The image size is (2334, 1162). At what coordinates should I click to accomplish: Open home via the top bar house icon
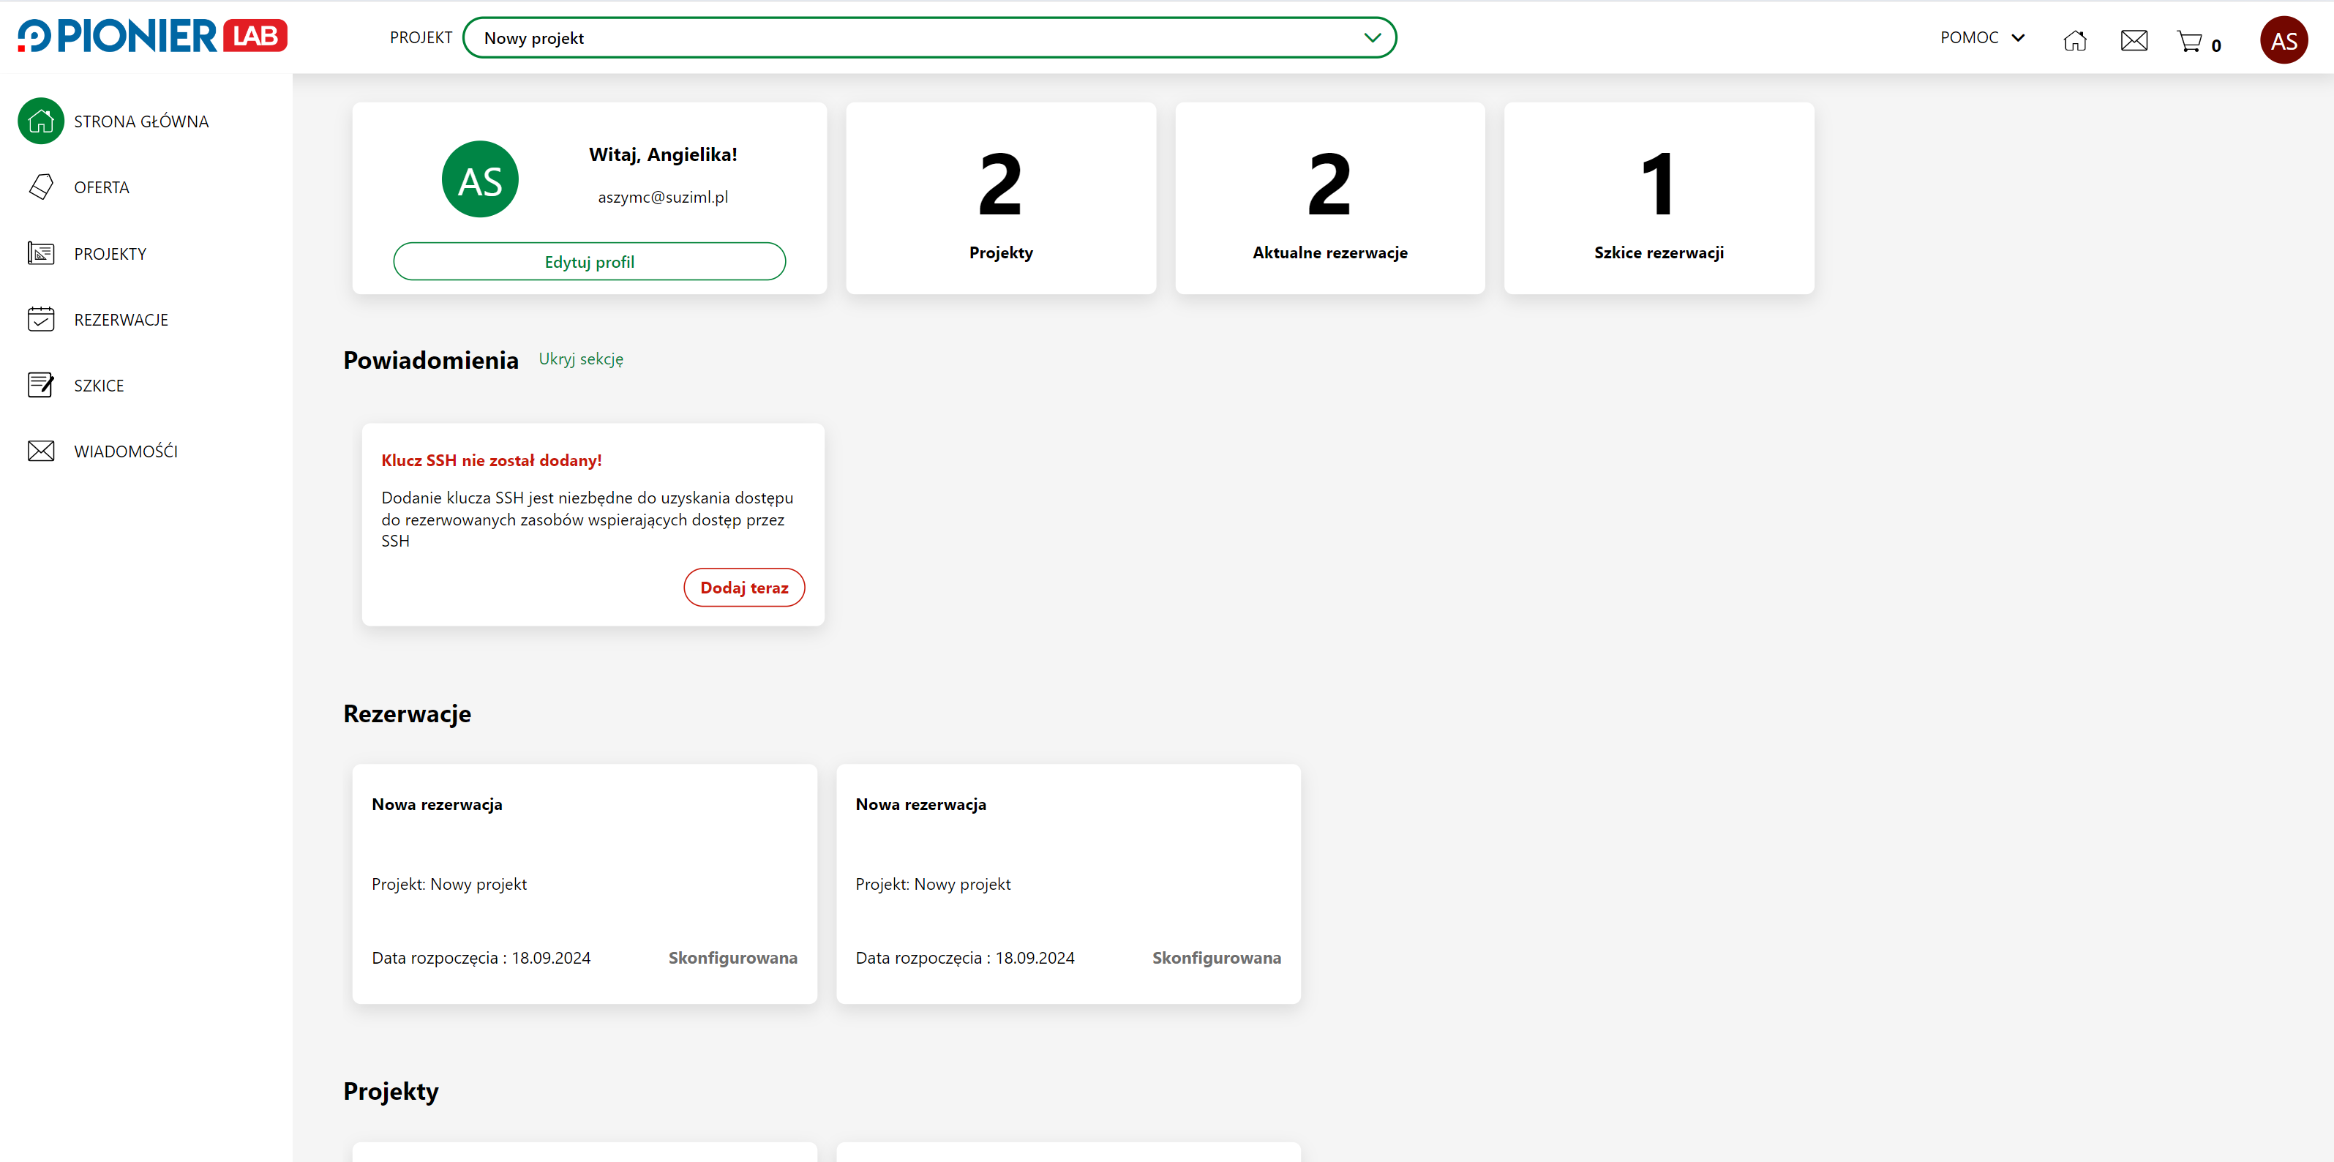coord(2075,40)
